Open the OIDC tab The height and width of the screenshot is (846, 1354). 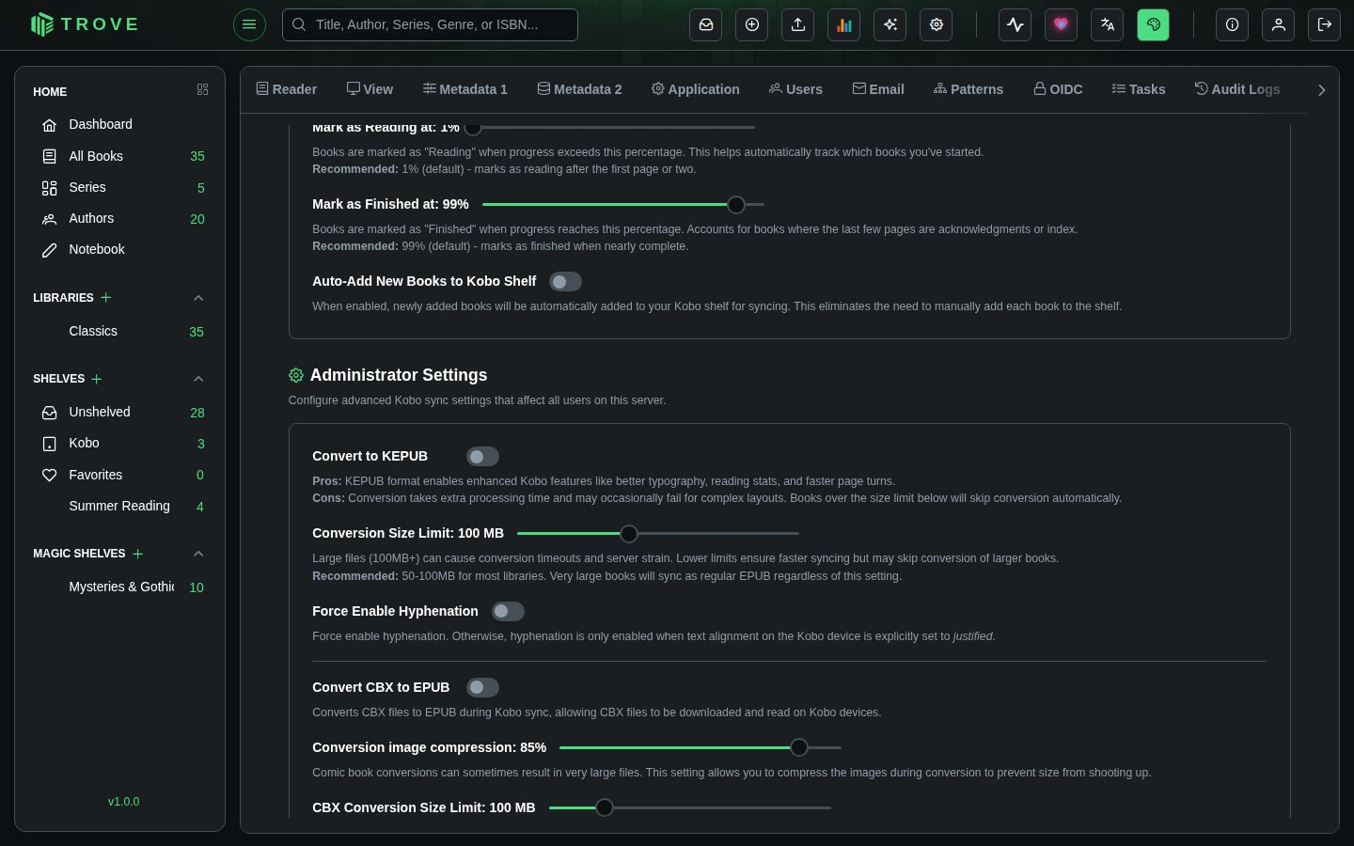coord(1058,89)
